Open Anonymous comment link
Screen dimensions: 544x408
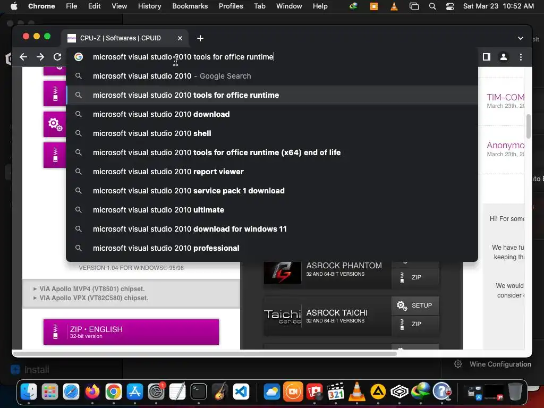pos(505,145)
